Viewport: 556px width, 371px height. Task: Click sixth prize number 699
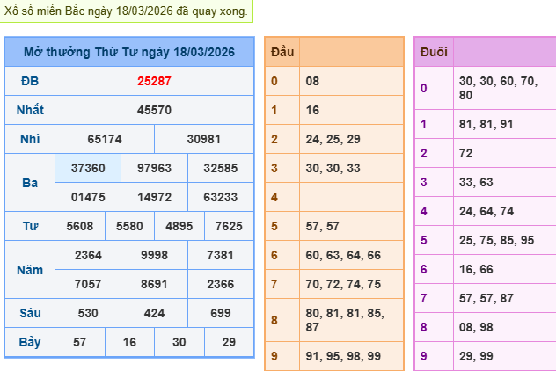coord(220,312)
